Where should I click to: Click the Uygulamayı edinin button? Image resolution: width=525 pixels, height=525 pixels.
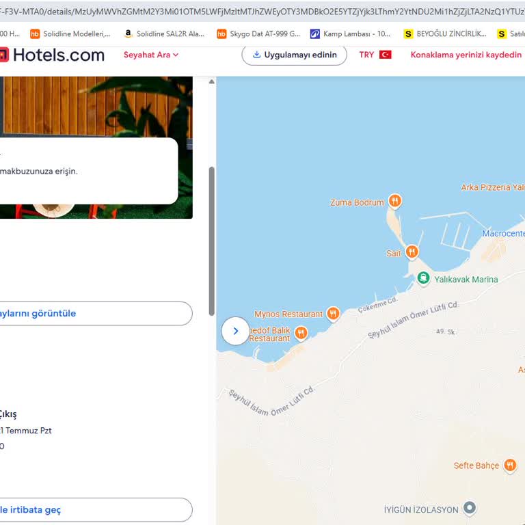294,55
